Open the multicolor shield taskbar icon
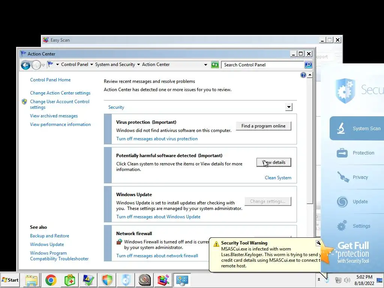 [x=107, y=280]
